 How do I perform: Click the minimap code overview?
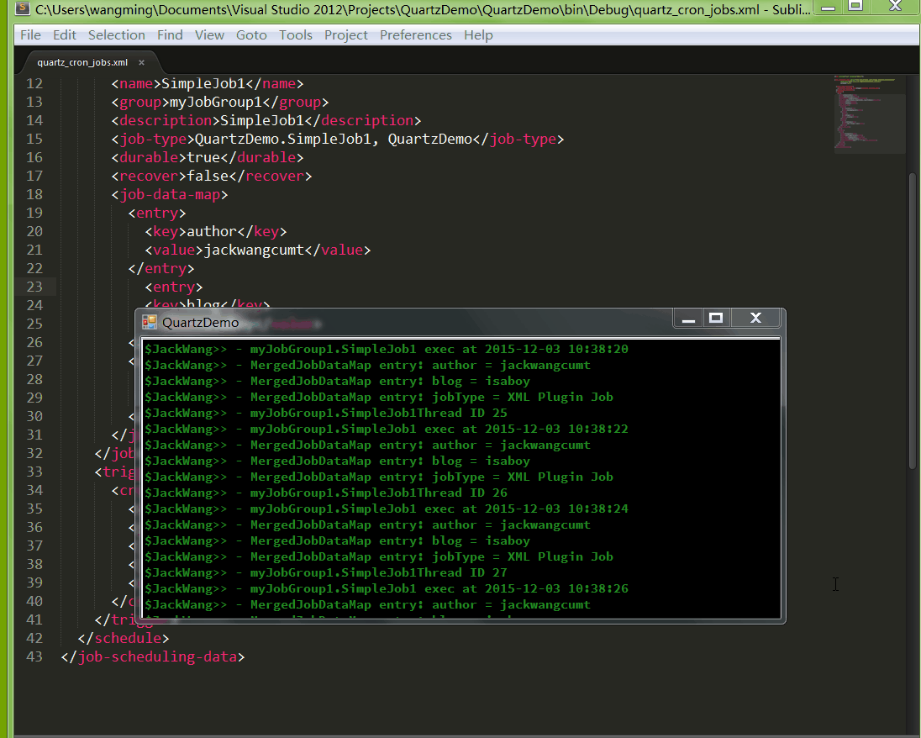869,113
